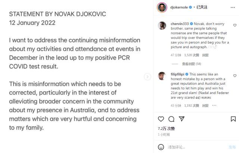Go to the next slide arrow

point(148,77)
